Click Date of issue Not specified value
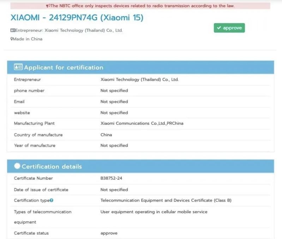The image size is (282, 239). [114, 190]
